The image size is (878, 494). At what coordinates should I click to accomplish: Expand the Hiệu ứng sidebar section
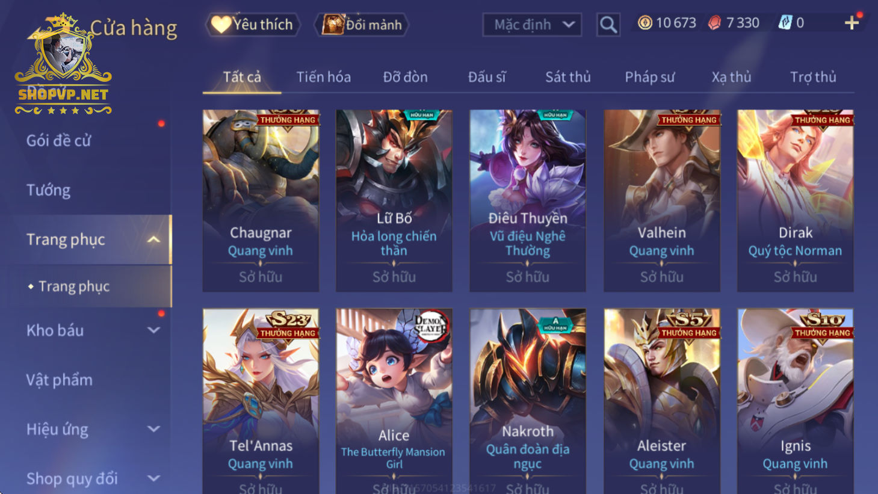pos(154,429)
